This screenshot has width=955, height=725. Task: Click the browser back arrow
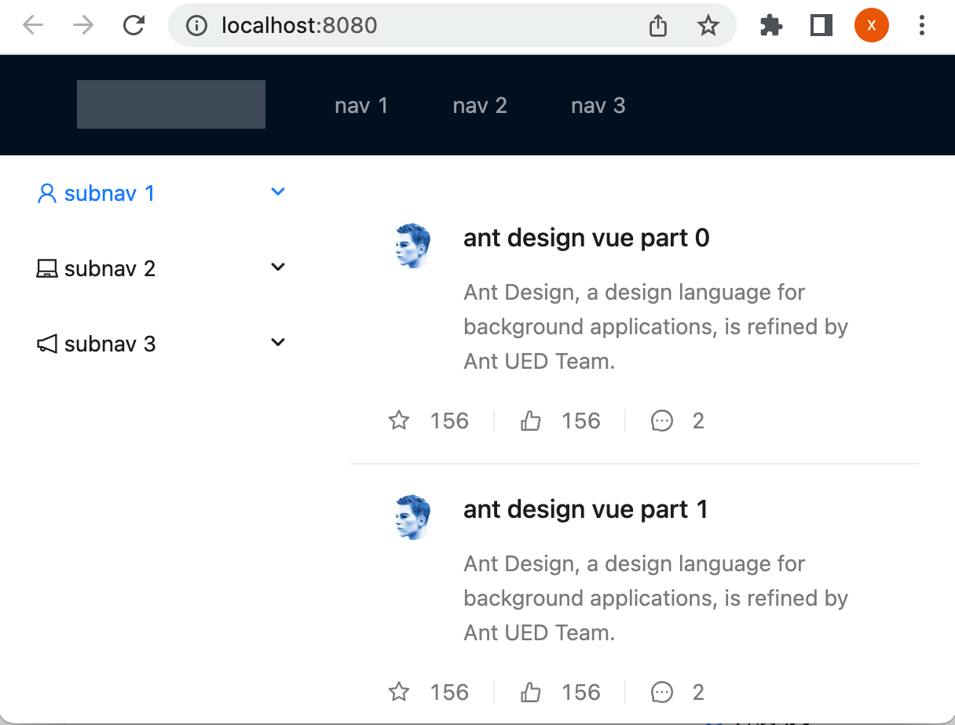(x=33, y=26)
